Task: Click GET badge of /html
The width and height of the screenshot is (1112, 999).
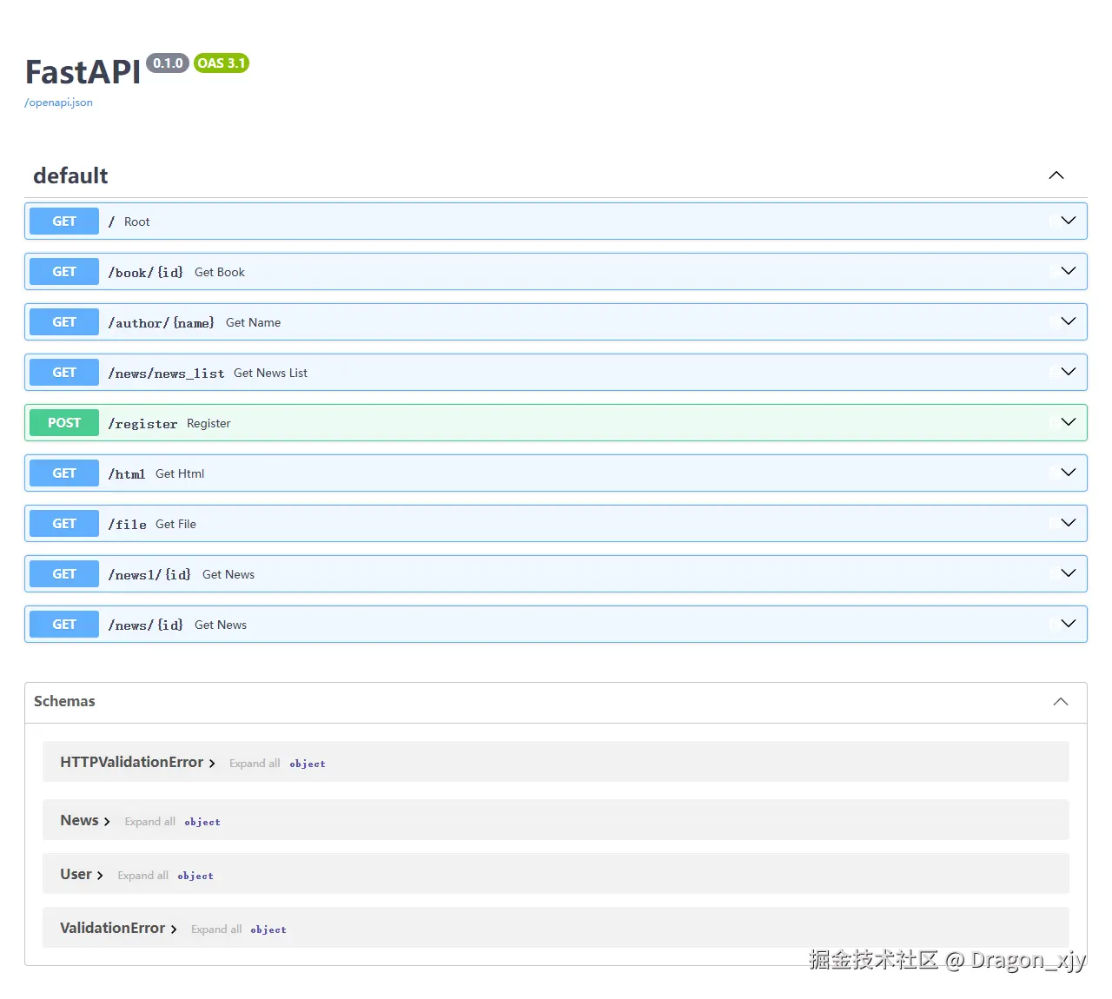Action: pyautogui.click(x=64, y=473)
